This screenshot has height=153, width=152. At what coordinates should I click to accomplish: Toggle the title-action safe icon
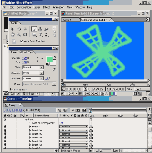81,94
